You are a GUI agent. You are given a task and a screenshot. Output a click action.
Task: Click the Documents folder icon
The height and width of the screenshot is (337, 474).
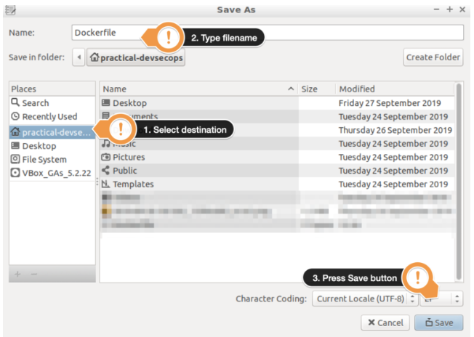click(x=105, y=115)
